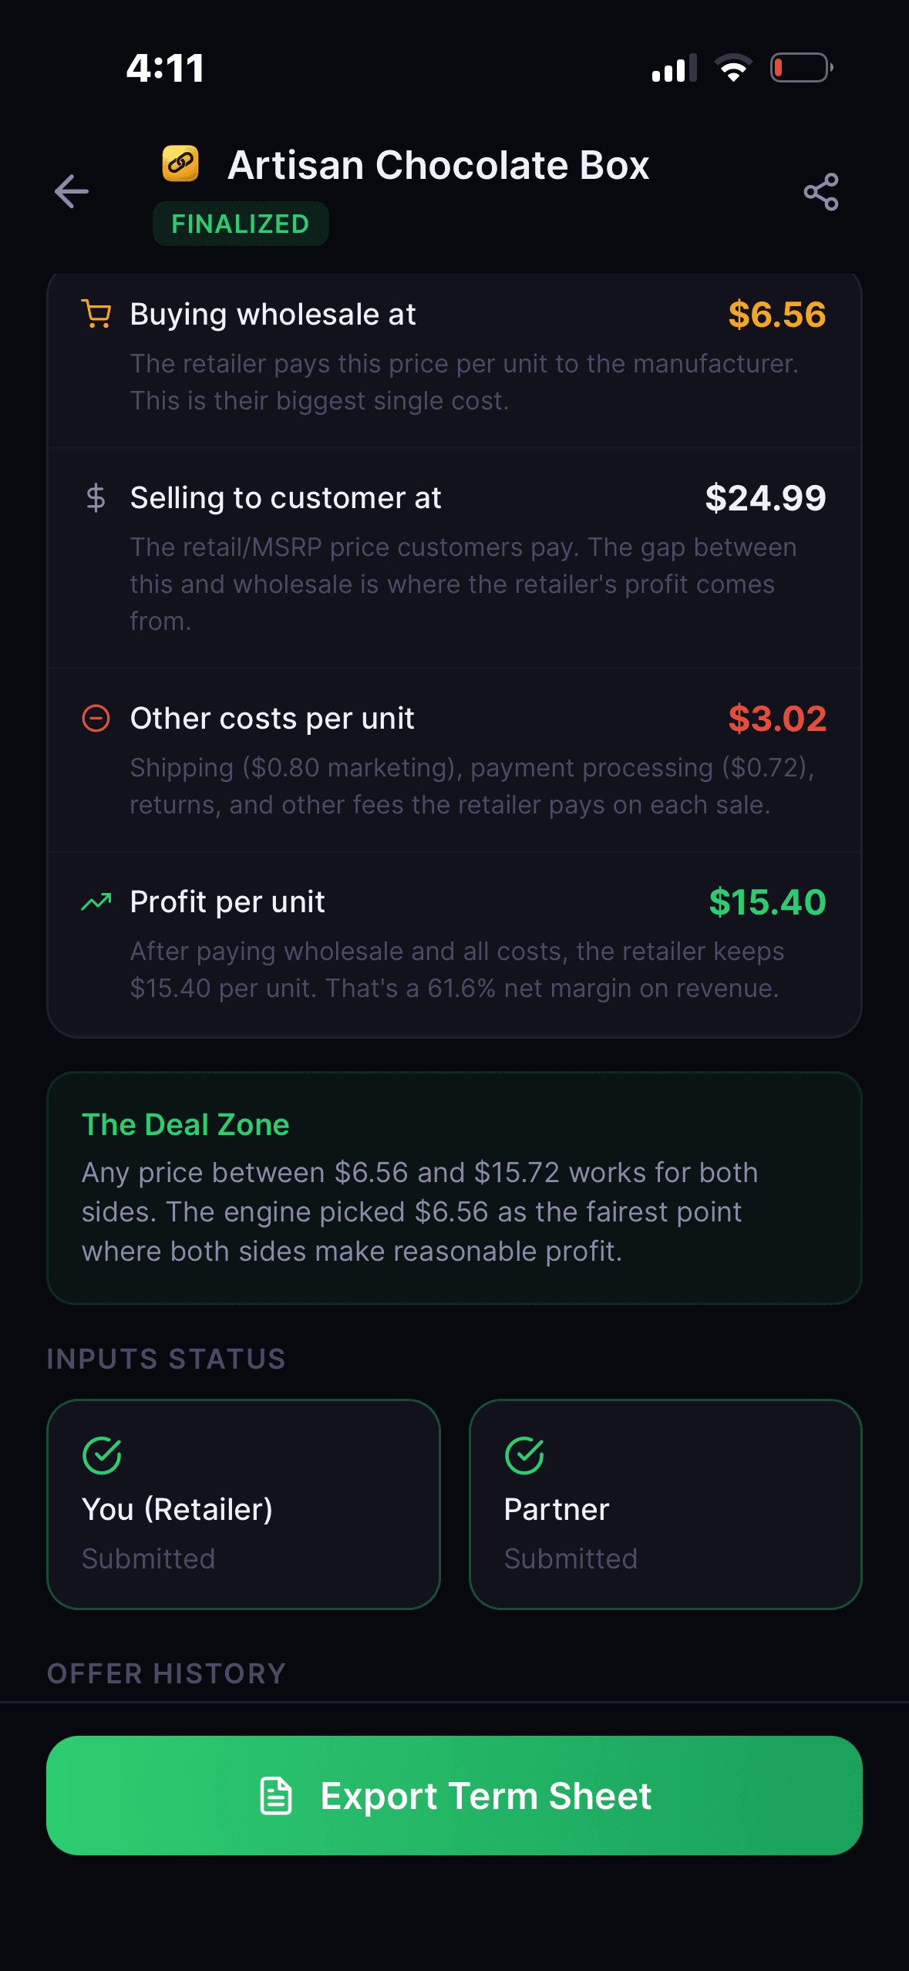Viewport: 909px width, 1971px height.
Task: Tap the green trend arrow beside profit per unit
Action: click(96, 901)
